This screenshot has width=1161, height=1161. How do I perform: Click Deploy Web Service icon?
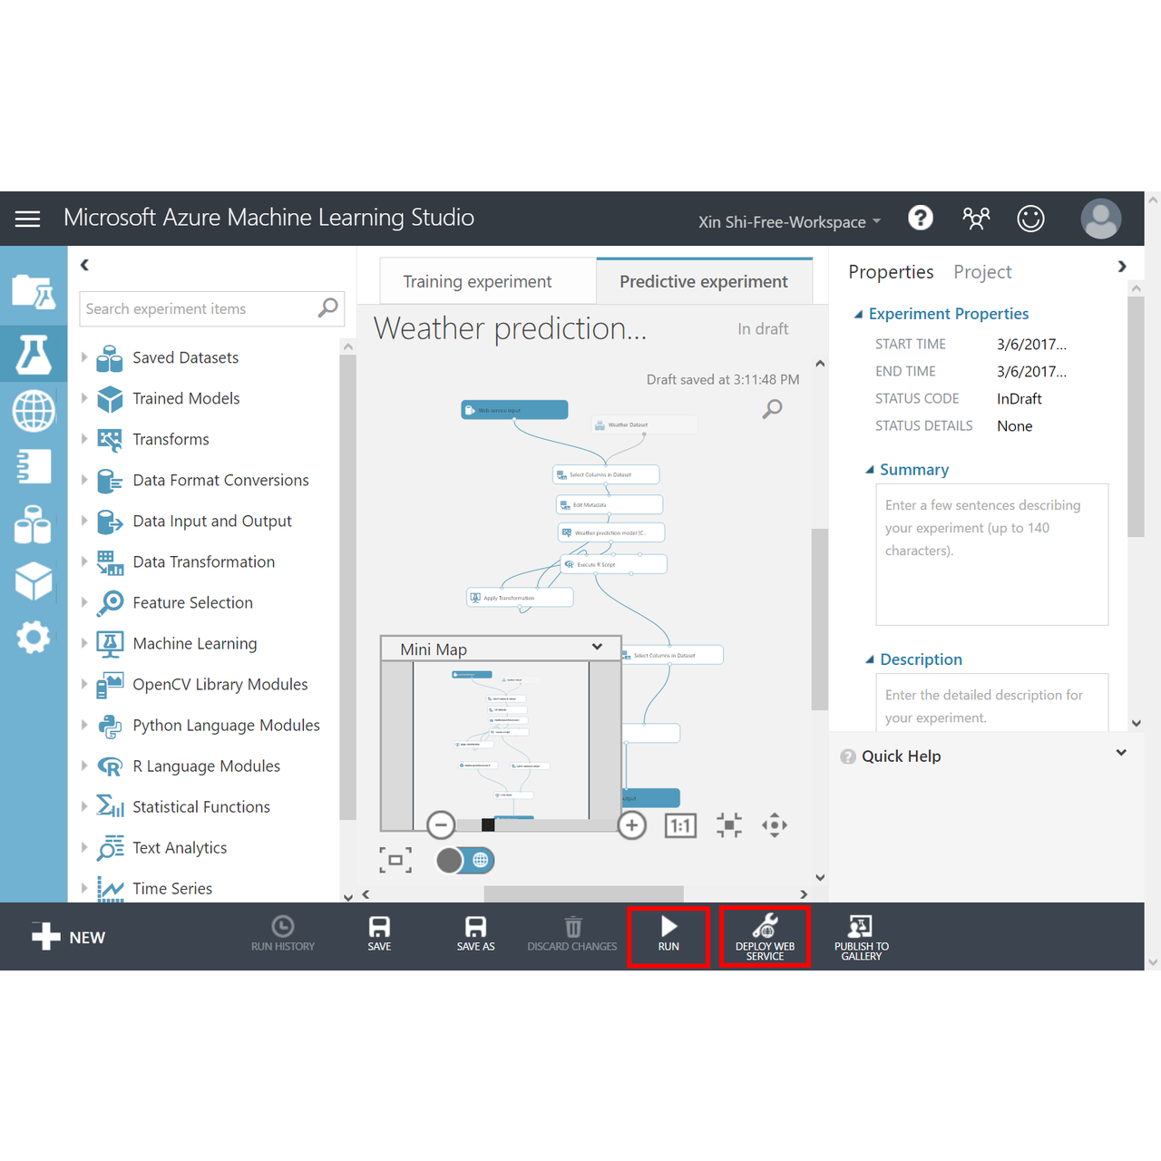point(765,926)
